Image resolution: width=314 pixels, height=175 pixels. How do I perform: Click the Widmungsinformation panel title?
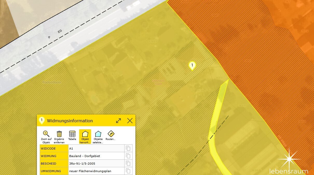coord(70,121)
